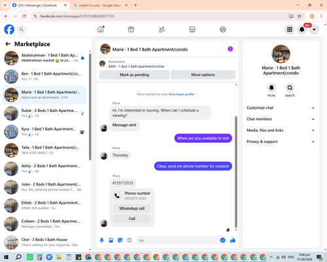Image resolution: width=327 pixels, height=262 pixels.
Task: Click the conversation list scrollbar
Action: (x=90, y=107)
